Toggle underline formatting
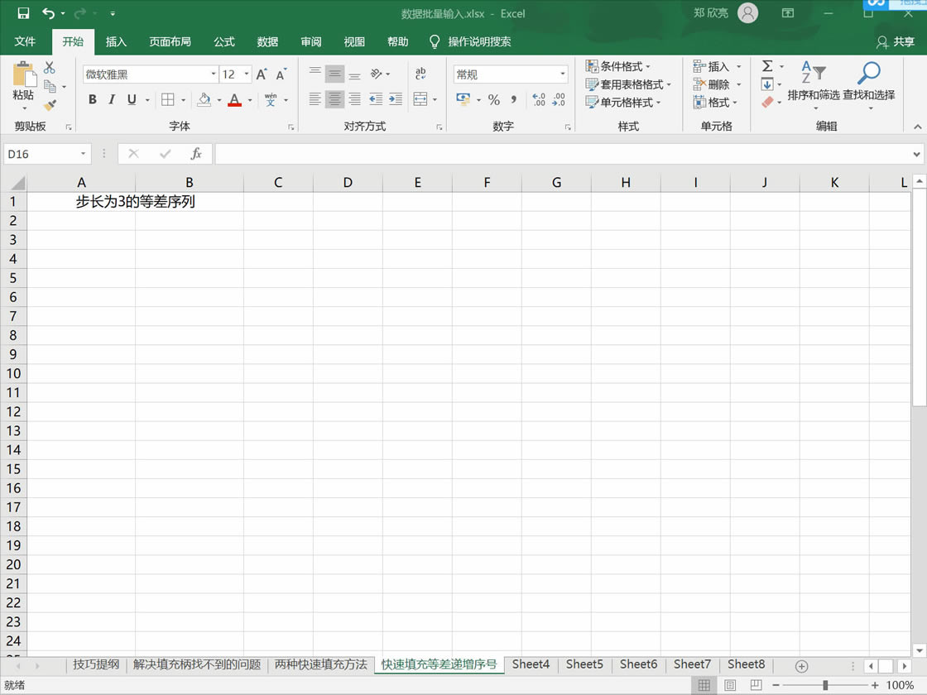 pyautogui.click(x=131, y=99)
